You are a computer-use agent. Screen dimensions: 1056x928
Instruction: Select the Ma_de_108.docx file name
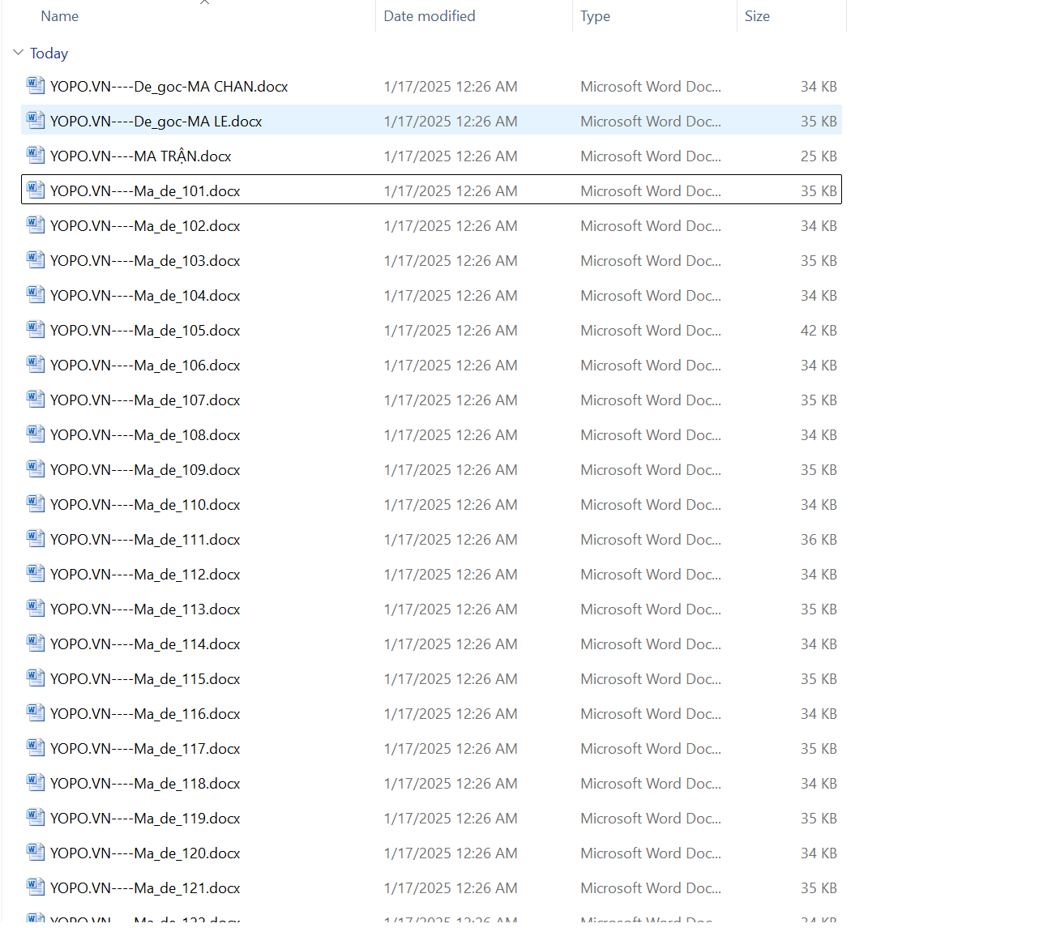click(145, 435)
